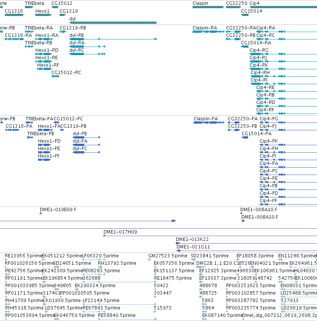Select EST GM27523.5prime
The width and height of the screenshot is (317, 321).
point(150,260)
